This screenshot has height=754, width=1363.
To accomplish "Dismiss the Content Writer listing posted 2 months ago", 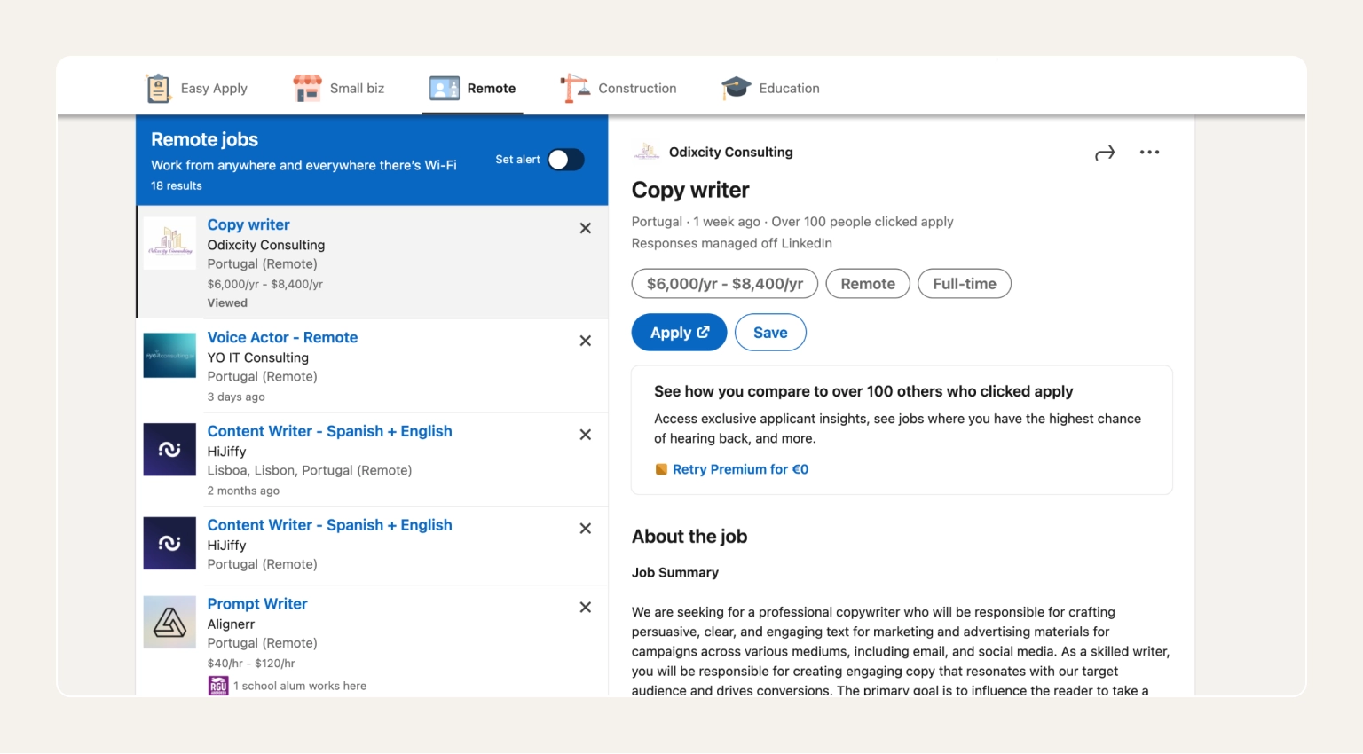I will coord(586,435).
